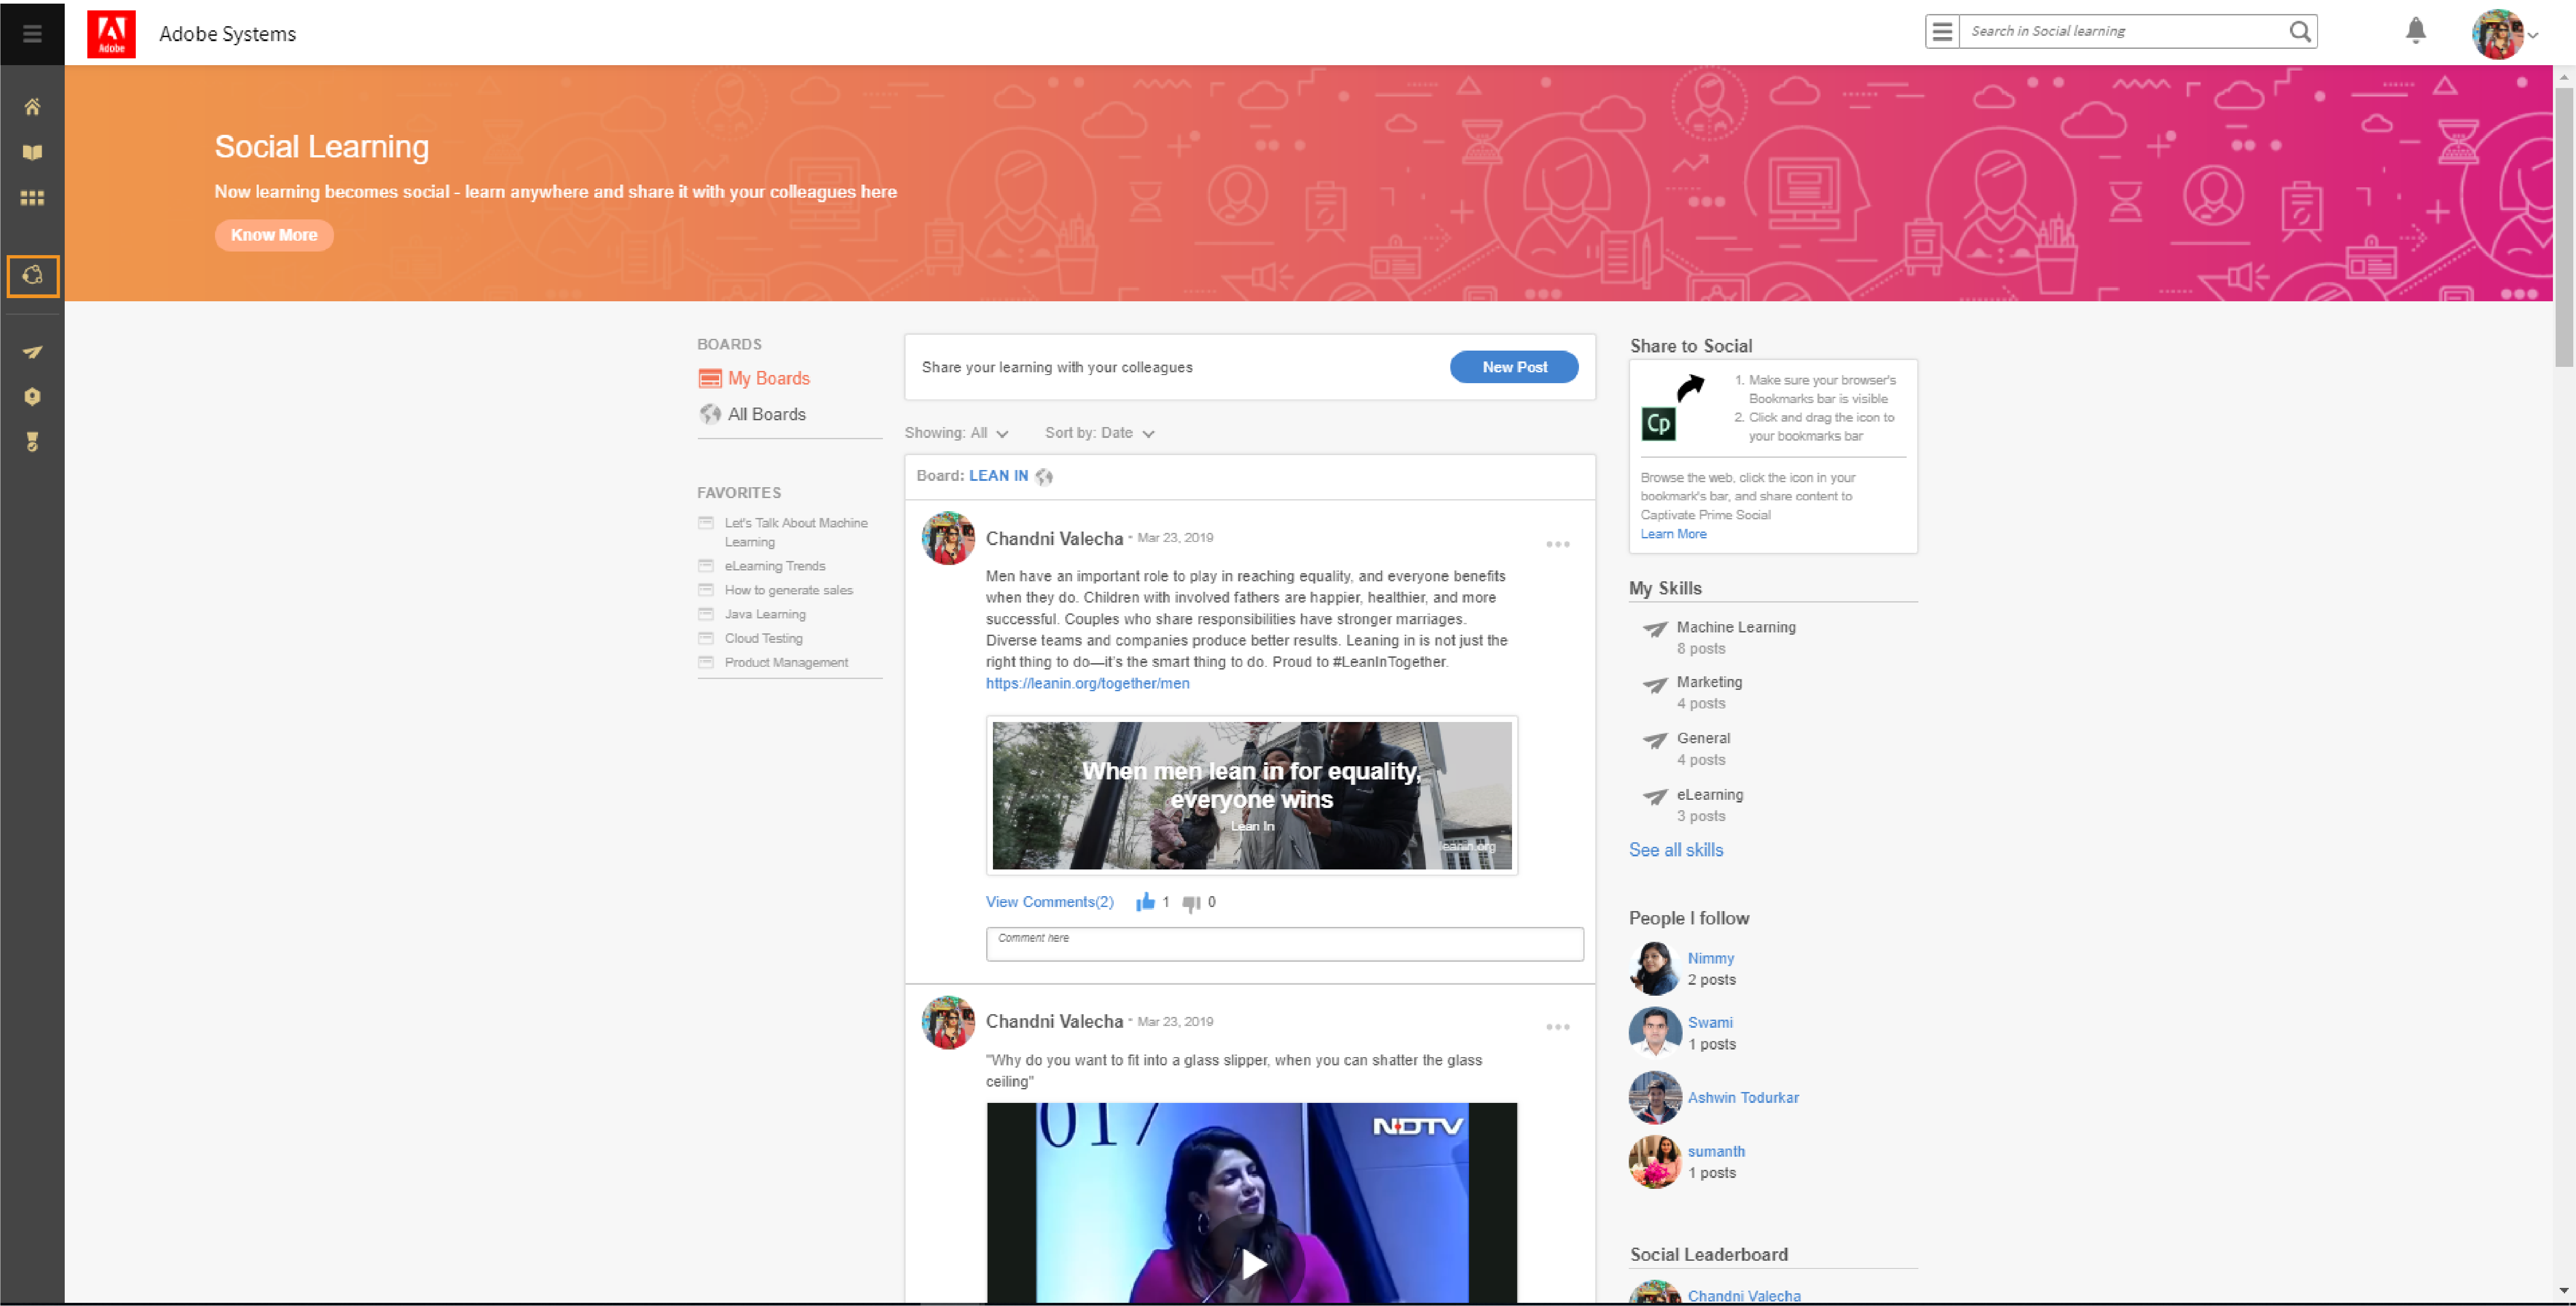2576x1306 pixels.
Task: Open Leaderboard medal icon in the sidebar
Action: pos(32,442)
